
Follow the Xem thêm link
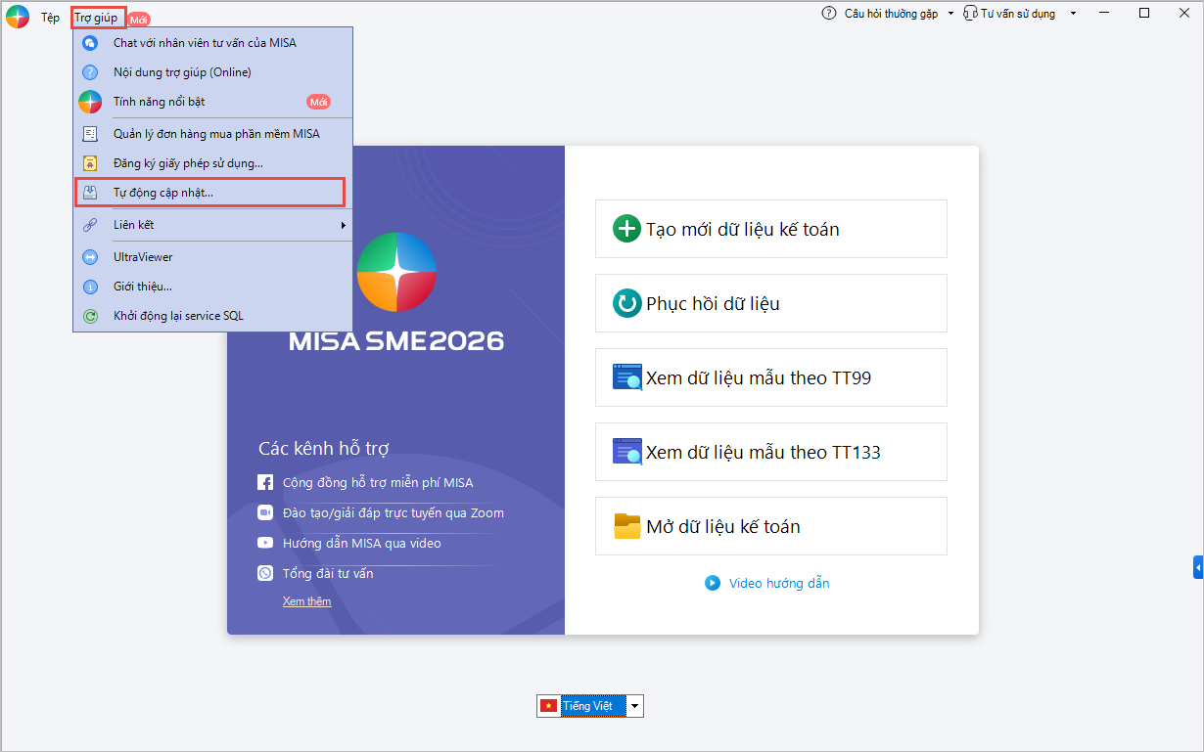point(306,601)
